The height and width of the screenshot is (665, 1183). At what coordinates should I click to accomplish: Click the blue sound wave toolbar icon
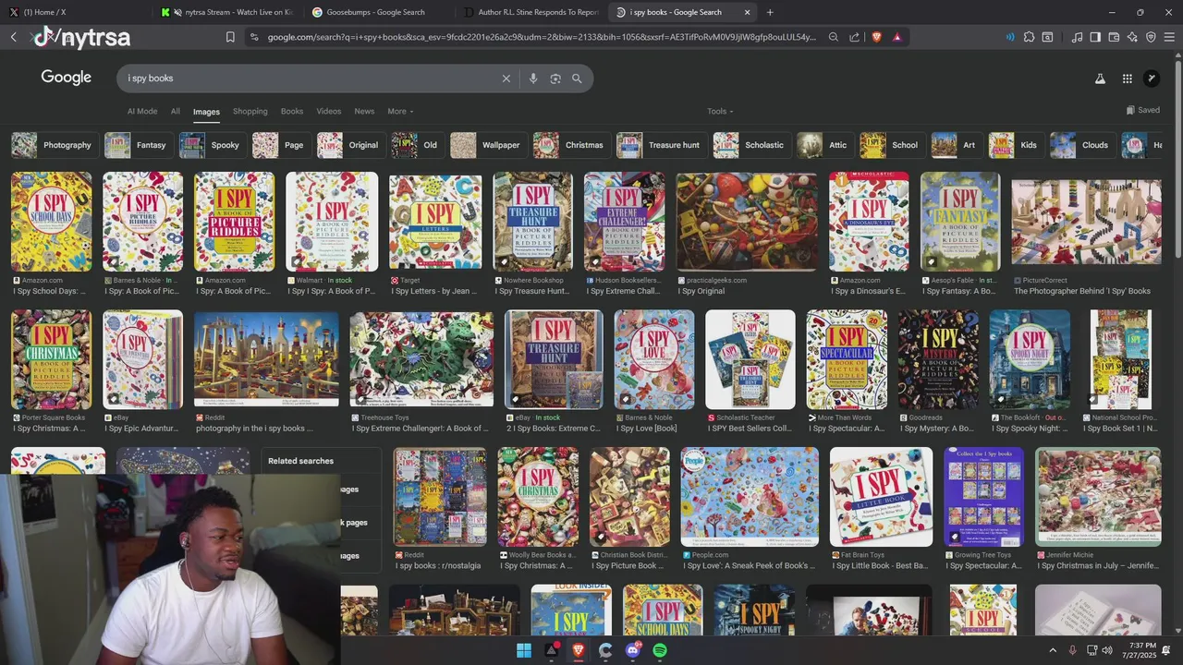coord(1010,37)
